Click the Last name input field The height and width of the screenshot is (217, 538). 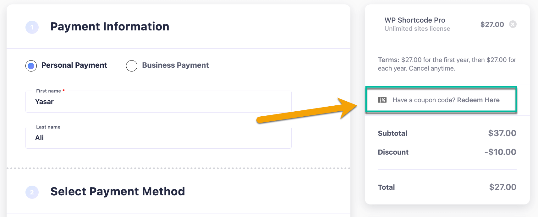158,138
